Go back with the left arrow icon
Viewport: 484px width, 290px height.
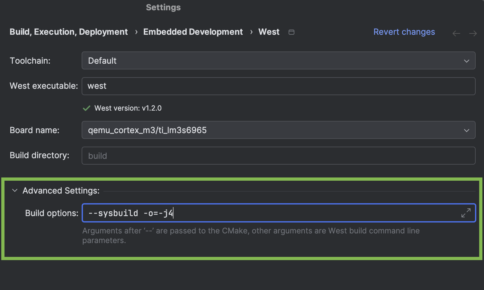click(x=456, y=33)
